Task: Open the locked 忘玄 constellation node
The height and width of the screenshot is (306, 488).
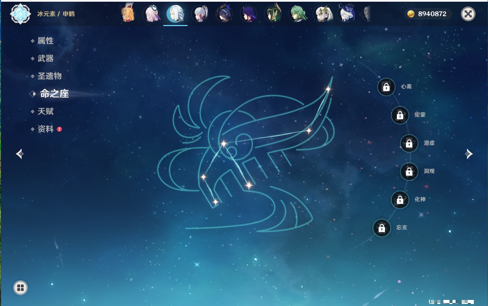Action: tap(382, 228)
